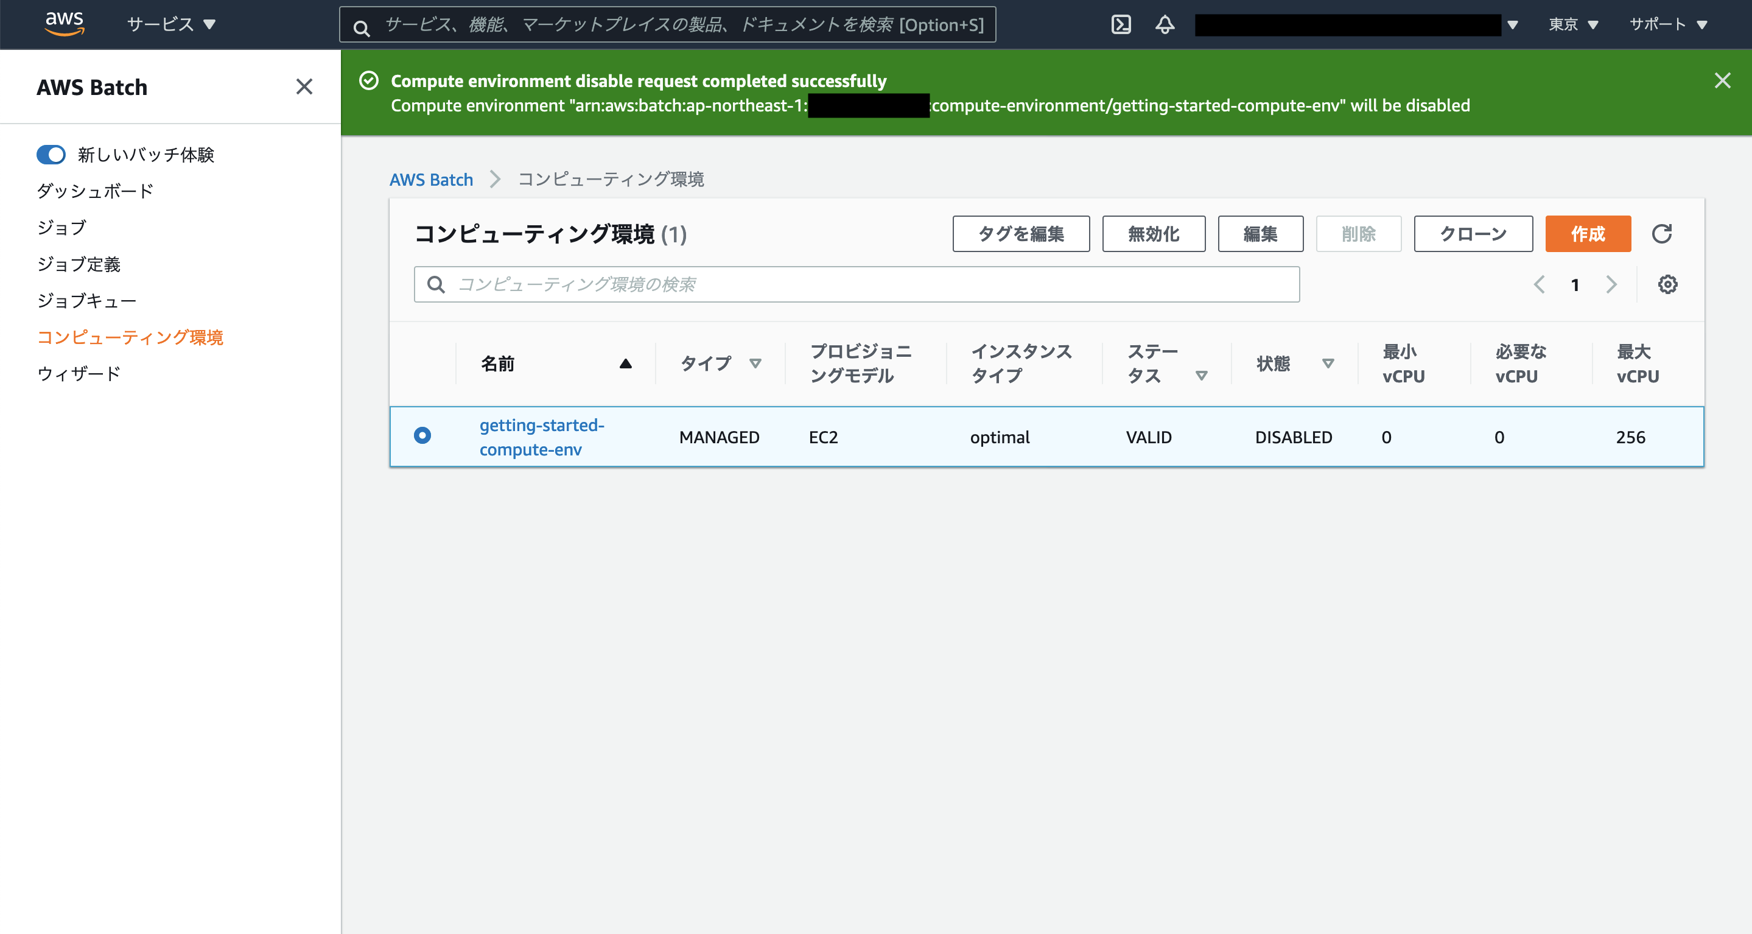The width and height of the screenshot is (1752, 934).
Task: Click the EC2 provisioning model cell
Action: coord(824,437)
